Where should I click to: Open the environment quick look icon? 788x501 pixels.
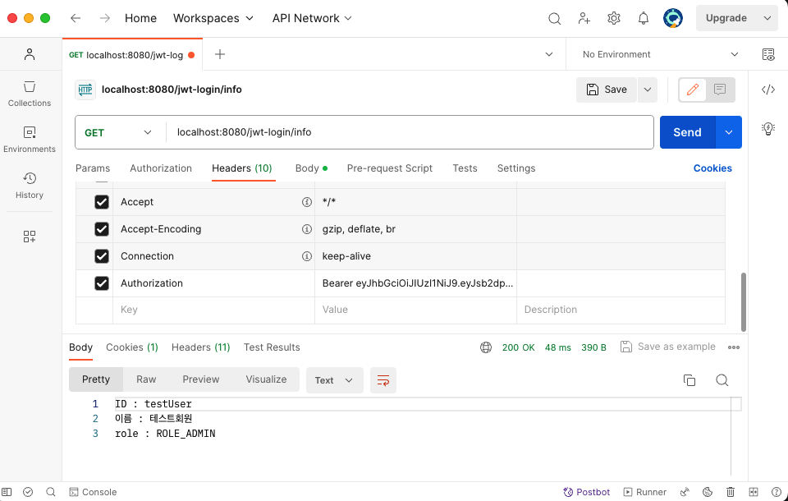pos(768,54)
